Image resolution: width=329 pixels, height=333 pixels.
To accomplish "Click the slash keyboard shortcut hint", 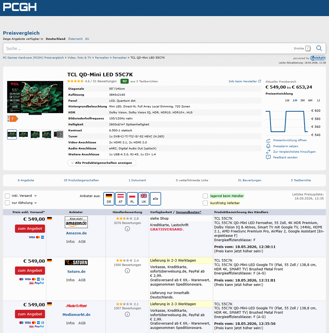I will (308, 48).
